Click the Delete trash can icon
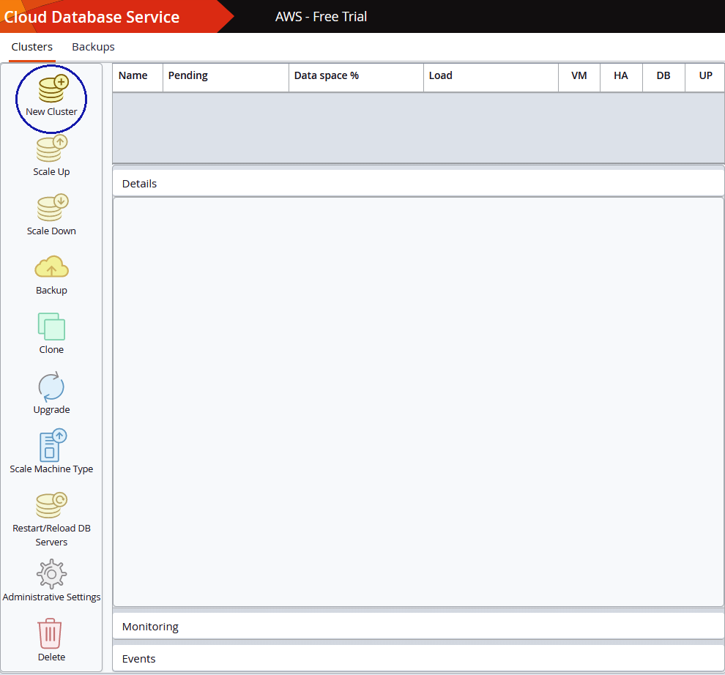725x675 pixels. point(51,633)
